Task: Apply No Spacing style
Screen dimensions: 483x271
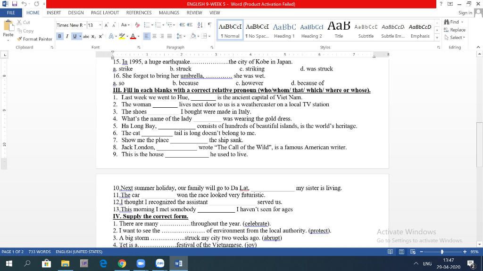Action: [257, 30]
